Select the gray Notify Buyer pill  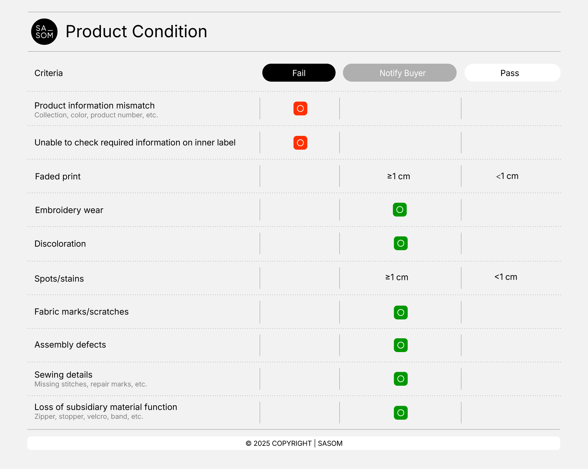point(399,73)
